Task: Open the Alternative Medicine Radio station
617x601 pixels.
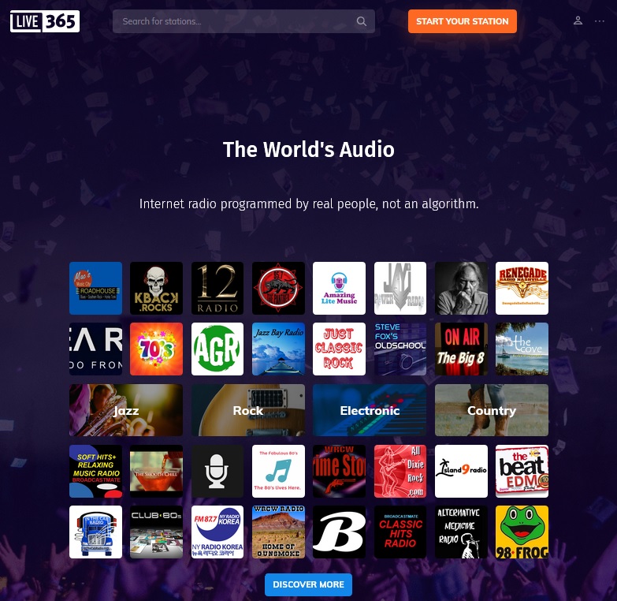Action: 461,532
